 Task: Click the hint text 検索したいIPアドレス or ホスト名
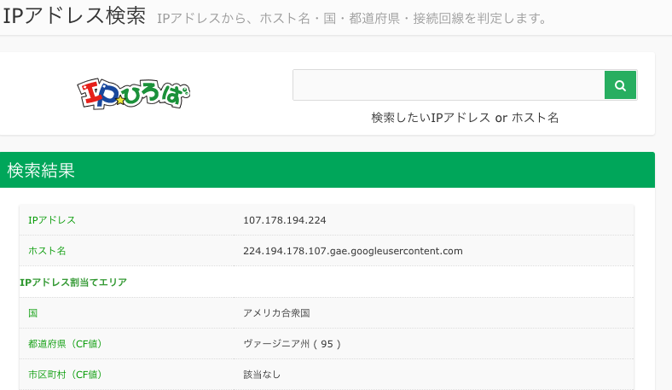465,118
